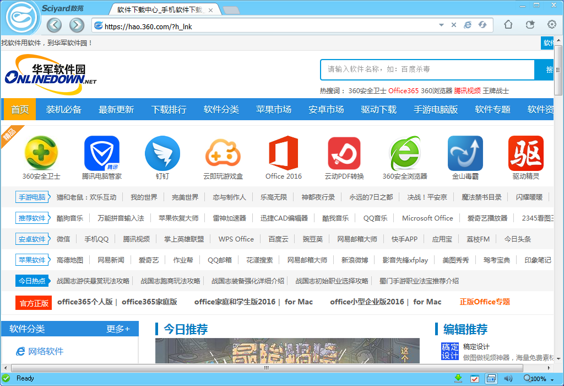Open 最新更新 navigation item
The height and width of the screenshot is (386, 564).
coord(116,110)
